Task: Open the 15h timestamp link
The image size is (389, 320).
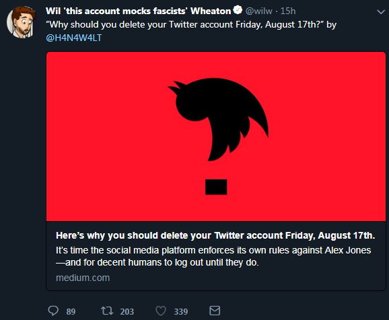Action: [x=288, y=11]
